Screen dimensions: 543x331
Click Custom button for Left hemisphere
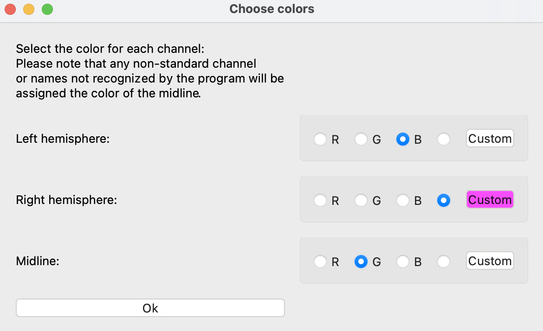490,139
